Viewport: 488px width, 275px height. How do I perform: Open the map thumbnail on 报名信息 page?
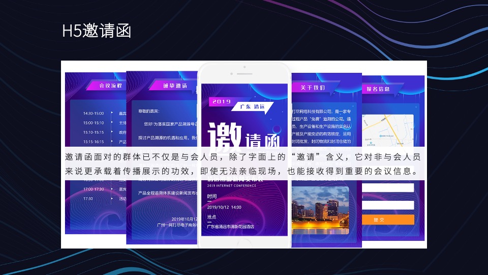tap(388, 130)
